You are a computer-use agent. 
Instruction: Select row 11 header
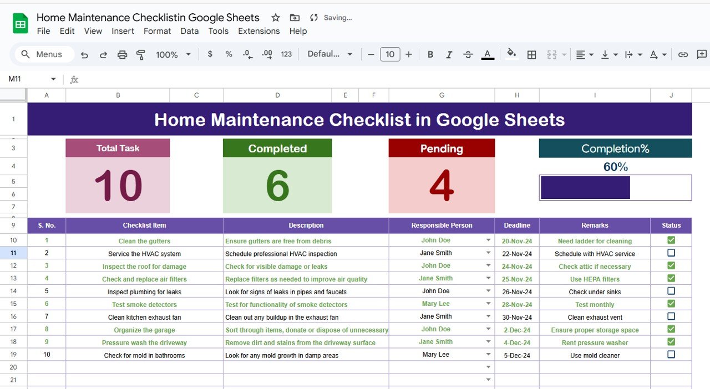[13, 253]
